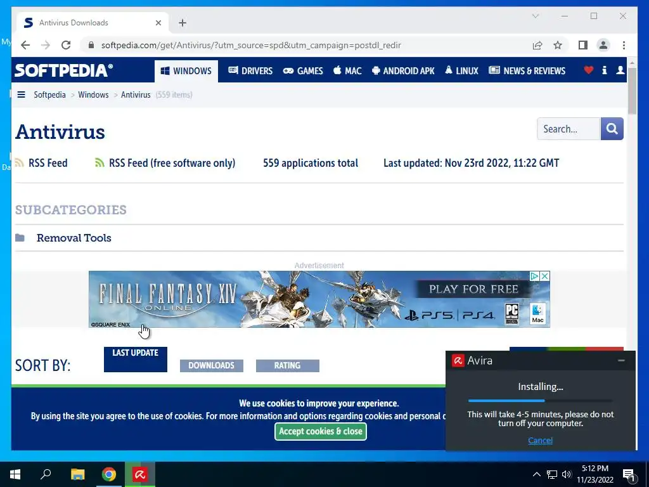The height and width of the screenshot is (487, 649).
Task: Cancel the Avira installation
Action: tap(540, 441)
